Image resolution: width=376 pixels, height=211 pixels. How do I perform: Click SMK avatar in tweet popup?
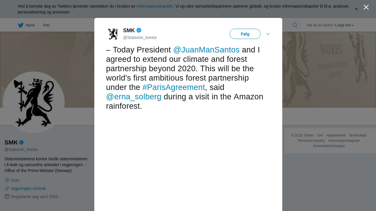click(x=113, y=34)
